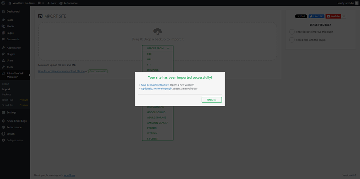Viewport: 360px width, 179px height.
Task: Choose AZURE STORAGE import source
Action: (x=157, y=118)
